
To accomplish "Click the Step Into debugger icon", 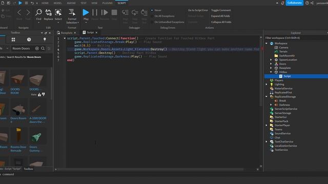I will click(x=125, y=12).
